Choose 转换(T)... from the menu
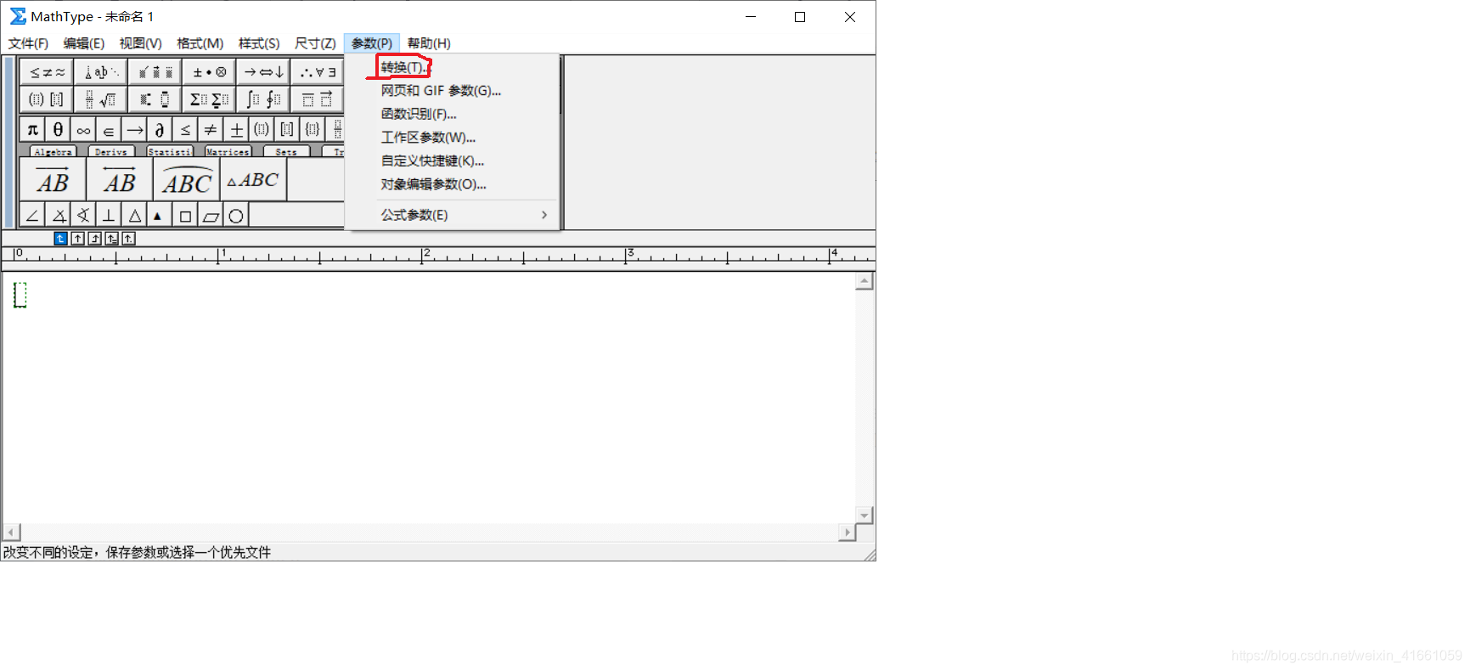This screenshot has height=671, width=1470. pos(452,67)
